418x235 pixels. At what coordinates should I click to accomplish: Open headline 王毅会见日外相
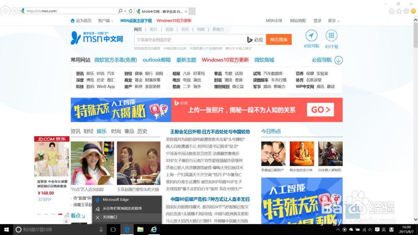click(x=210, y=132)
